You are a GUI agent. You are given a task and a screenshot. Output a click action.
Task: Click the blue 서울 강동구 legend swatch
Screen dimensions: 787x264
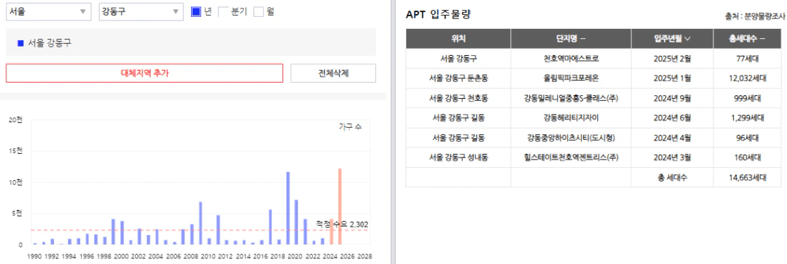[x=21, y=43]
